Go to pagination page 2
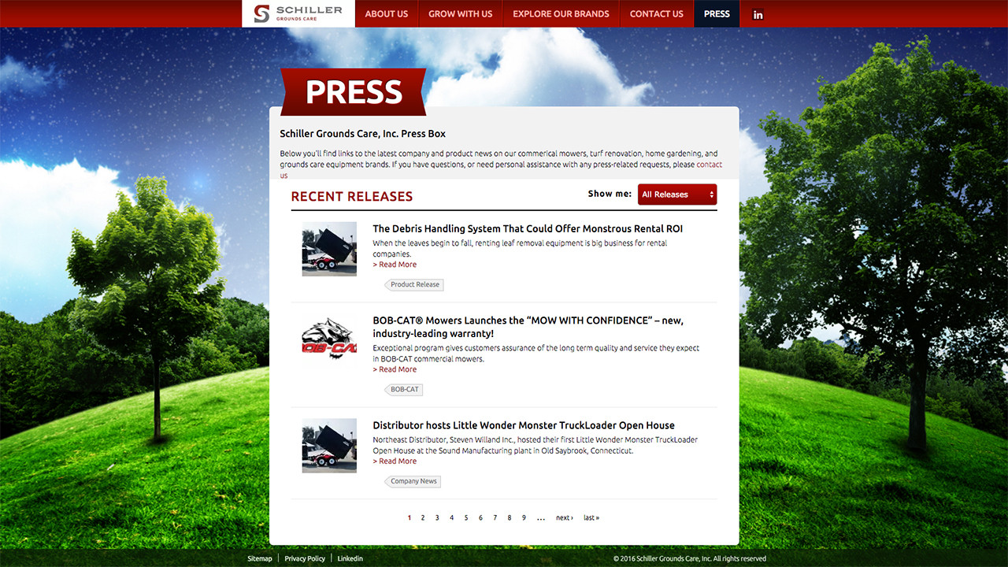The height and width of the screenshot is (567, 1008). (x=423, y=518)
